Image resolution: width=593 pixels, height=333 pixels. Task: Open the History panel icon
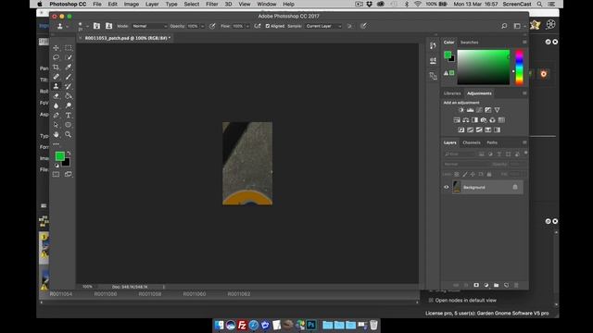[433, 45]
